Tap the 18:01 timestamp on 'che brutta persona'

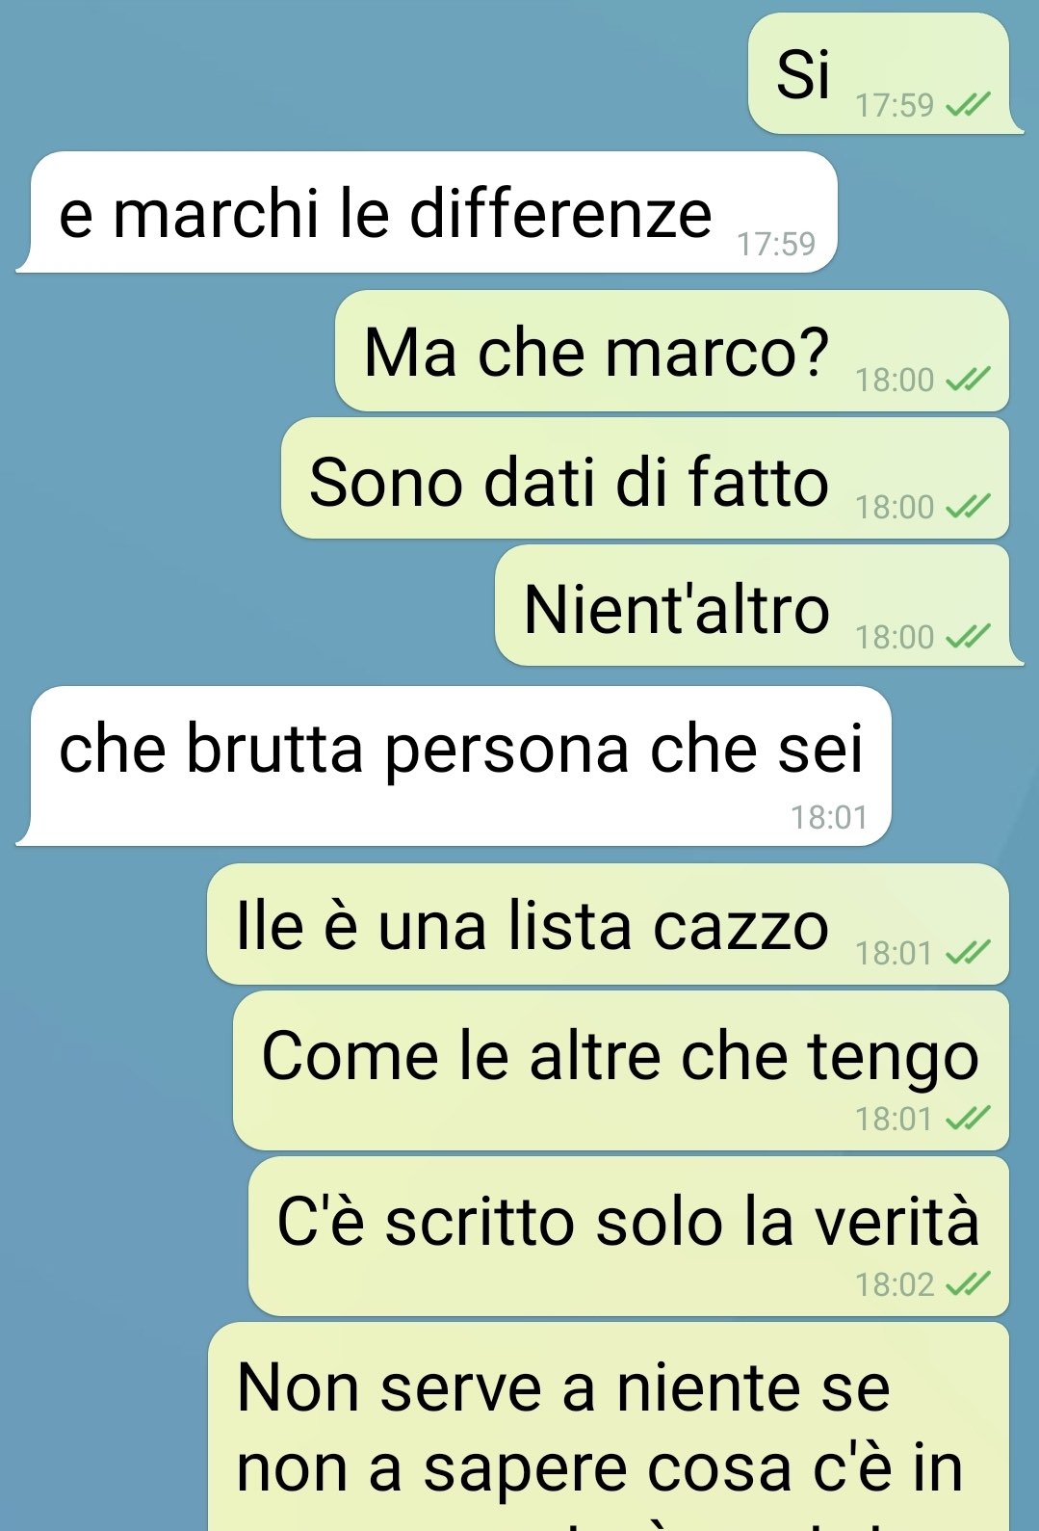(x=829, y=818)
